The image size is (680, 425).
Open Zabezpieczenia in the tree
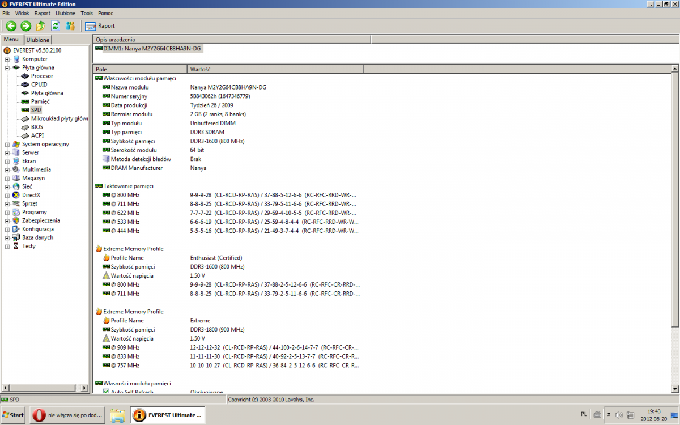pos(41,220)
